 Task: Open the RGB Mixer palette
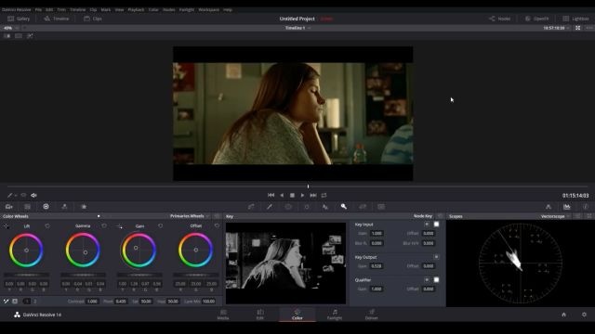(64, 206)
